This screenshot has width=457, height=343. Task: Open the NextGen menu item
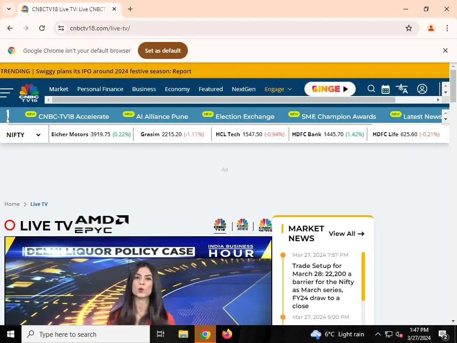[244, 89]
